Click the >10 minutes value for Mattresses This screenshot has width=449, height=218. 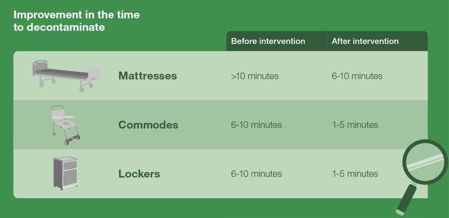coord(254,76)
